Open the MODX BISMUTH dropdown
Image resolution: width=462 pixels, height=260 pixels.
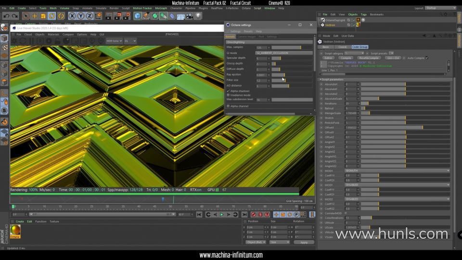[397, 170]
